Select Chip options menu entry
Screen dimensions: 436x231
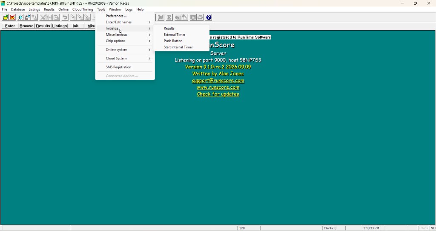(x=125, y=41)
